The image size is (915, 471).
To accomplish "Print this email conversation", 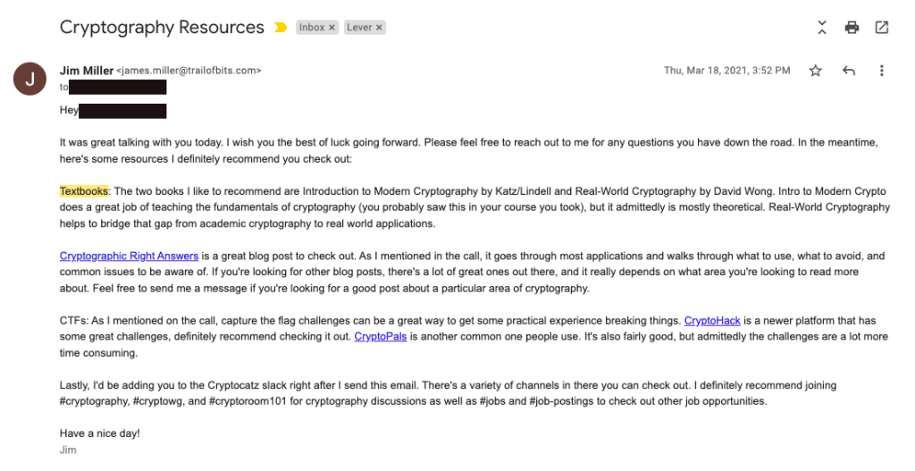I will (x=852, y=28).
